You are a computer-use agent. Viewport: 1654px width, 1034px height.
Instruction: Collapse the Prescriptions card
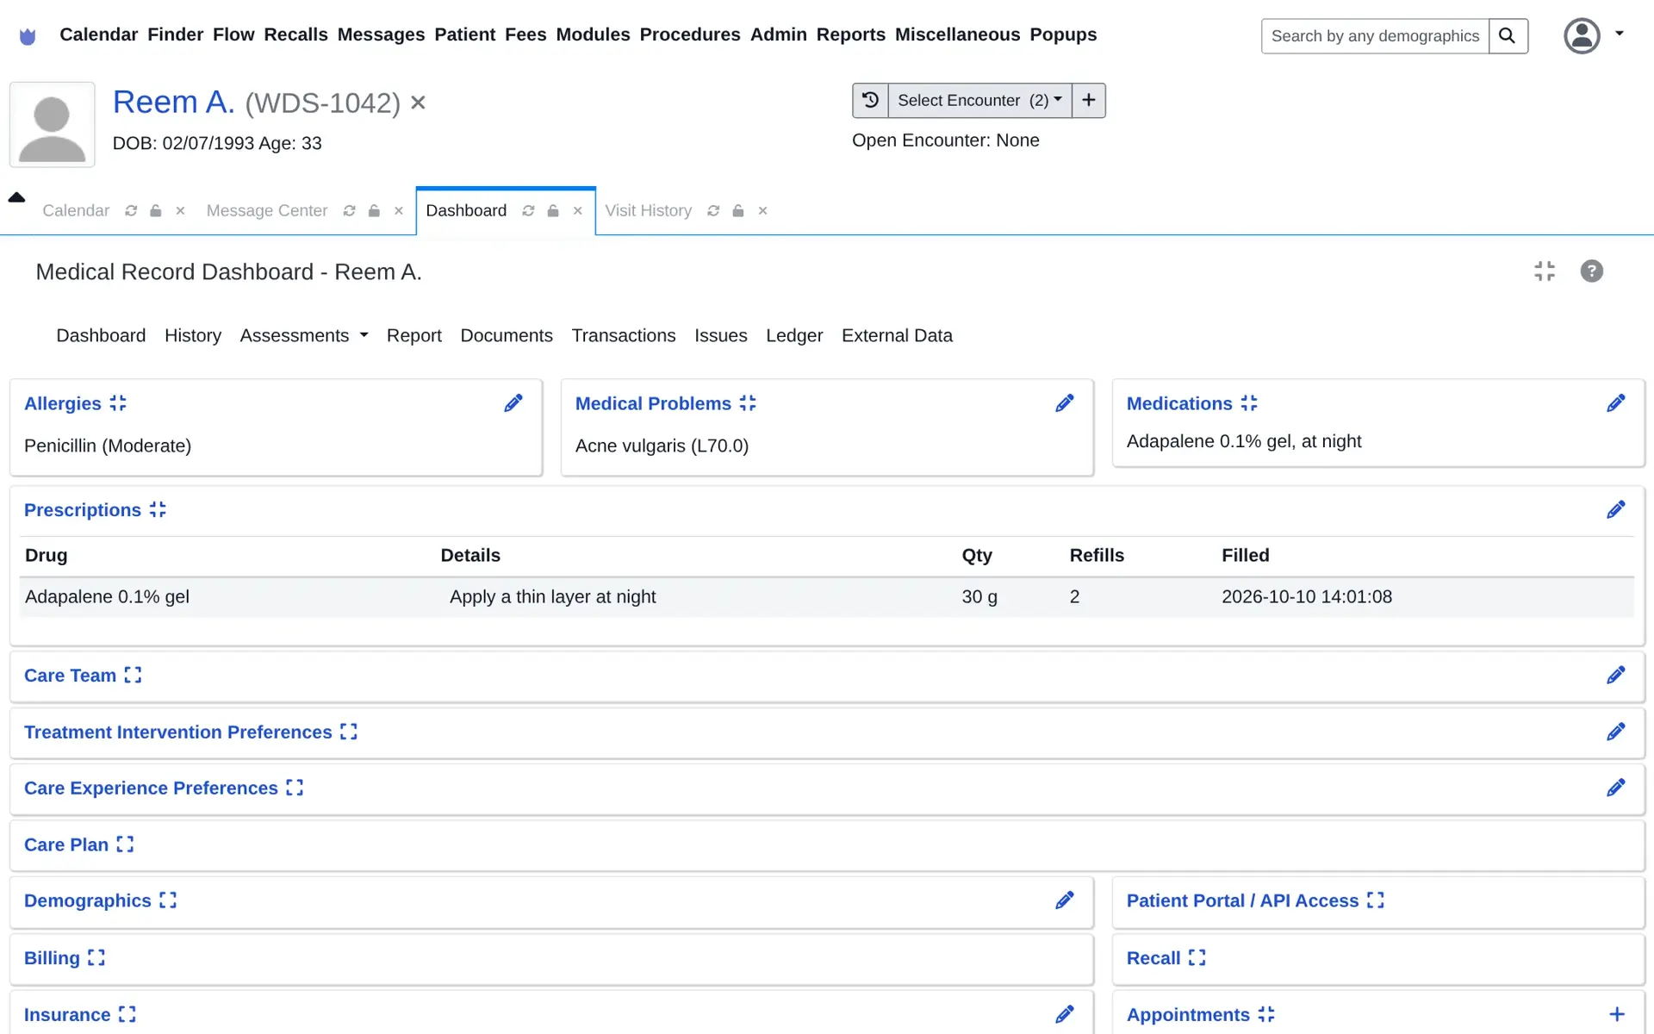point(158,510)
